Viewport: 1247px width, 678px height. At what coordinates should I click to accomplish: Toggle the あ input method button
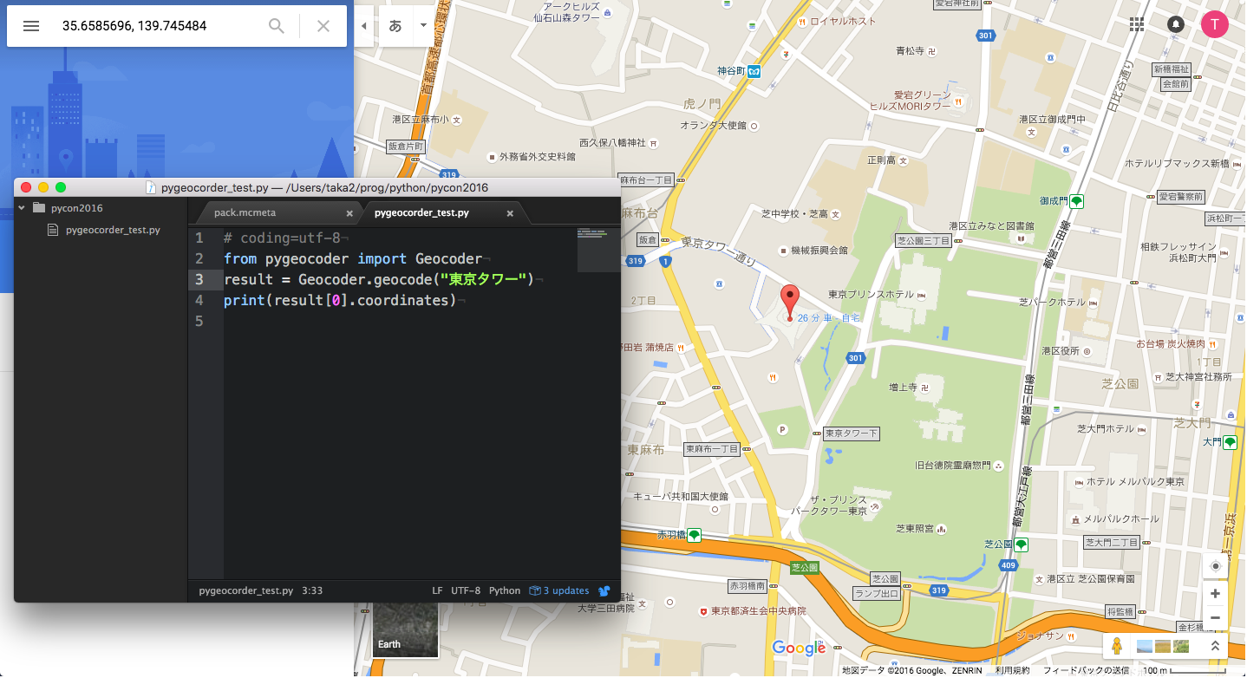[395, 26]
